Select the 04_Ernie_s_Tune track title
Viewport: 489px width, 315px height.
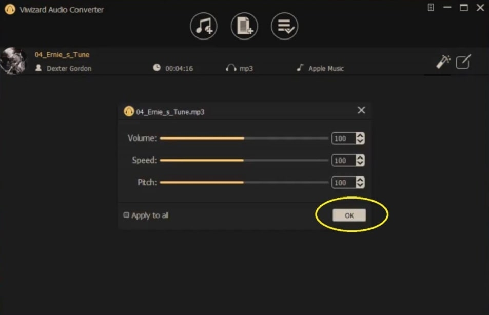(x=62, y=55)
